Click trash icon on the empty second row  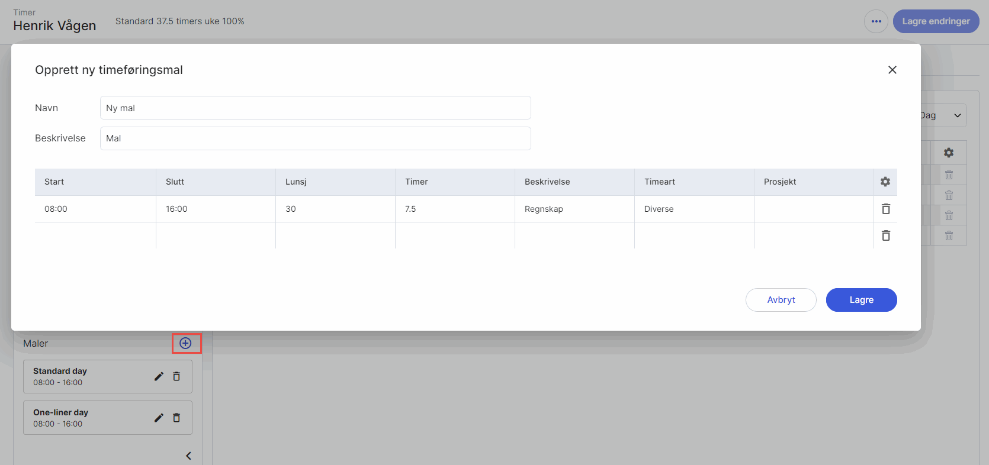[886, 235]
